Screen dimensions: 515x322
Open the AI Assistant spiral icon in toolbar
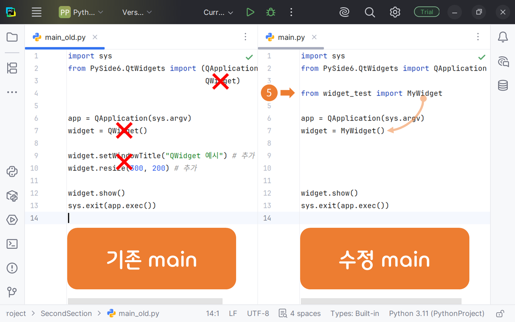click(344, 12)
